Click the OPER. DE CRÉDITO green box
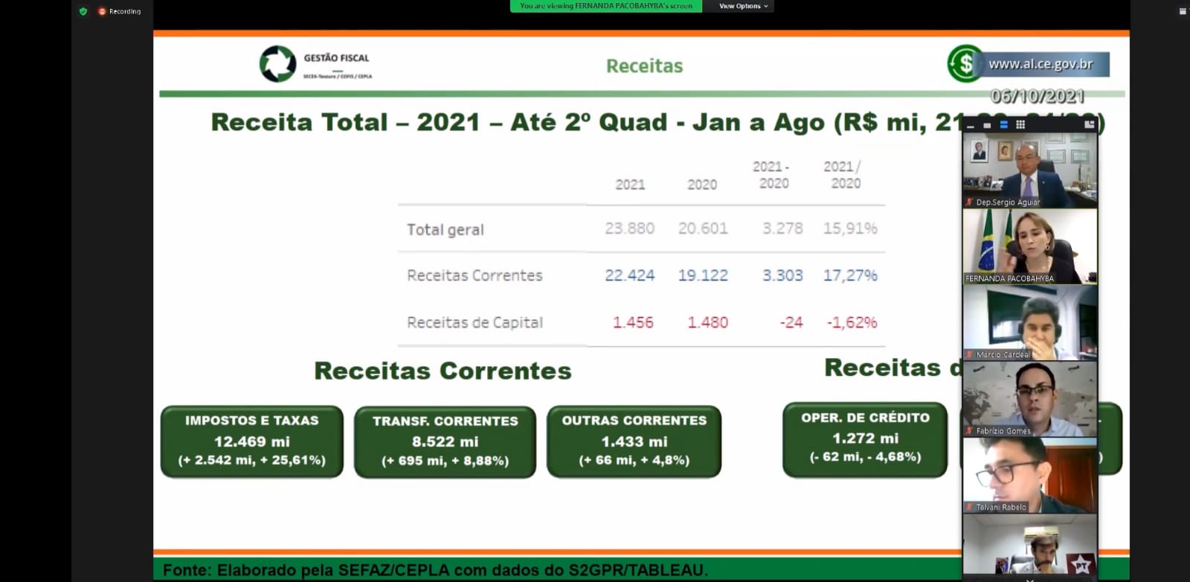Viewport: 1190px width, 582px height. (864, 438)
